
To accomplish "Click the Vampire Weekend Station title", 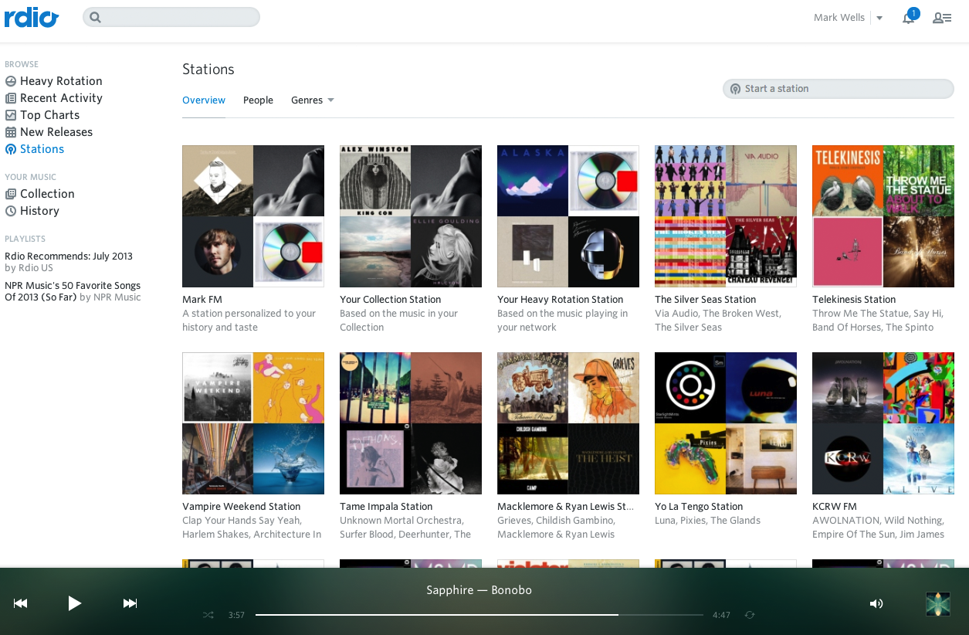I will pos(241,507).
